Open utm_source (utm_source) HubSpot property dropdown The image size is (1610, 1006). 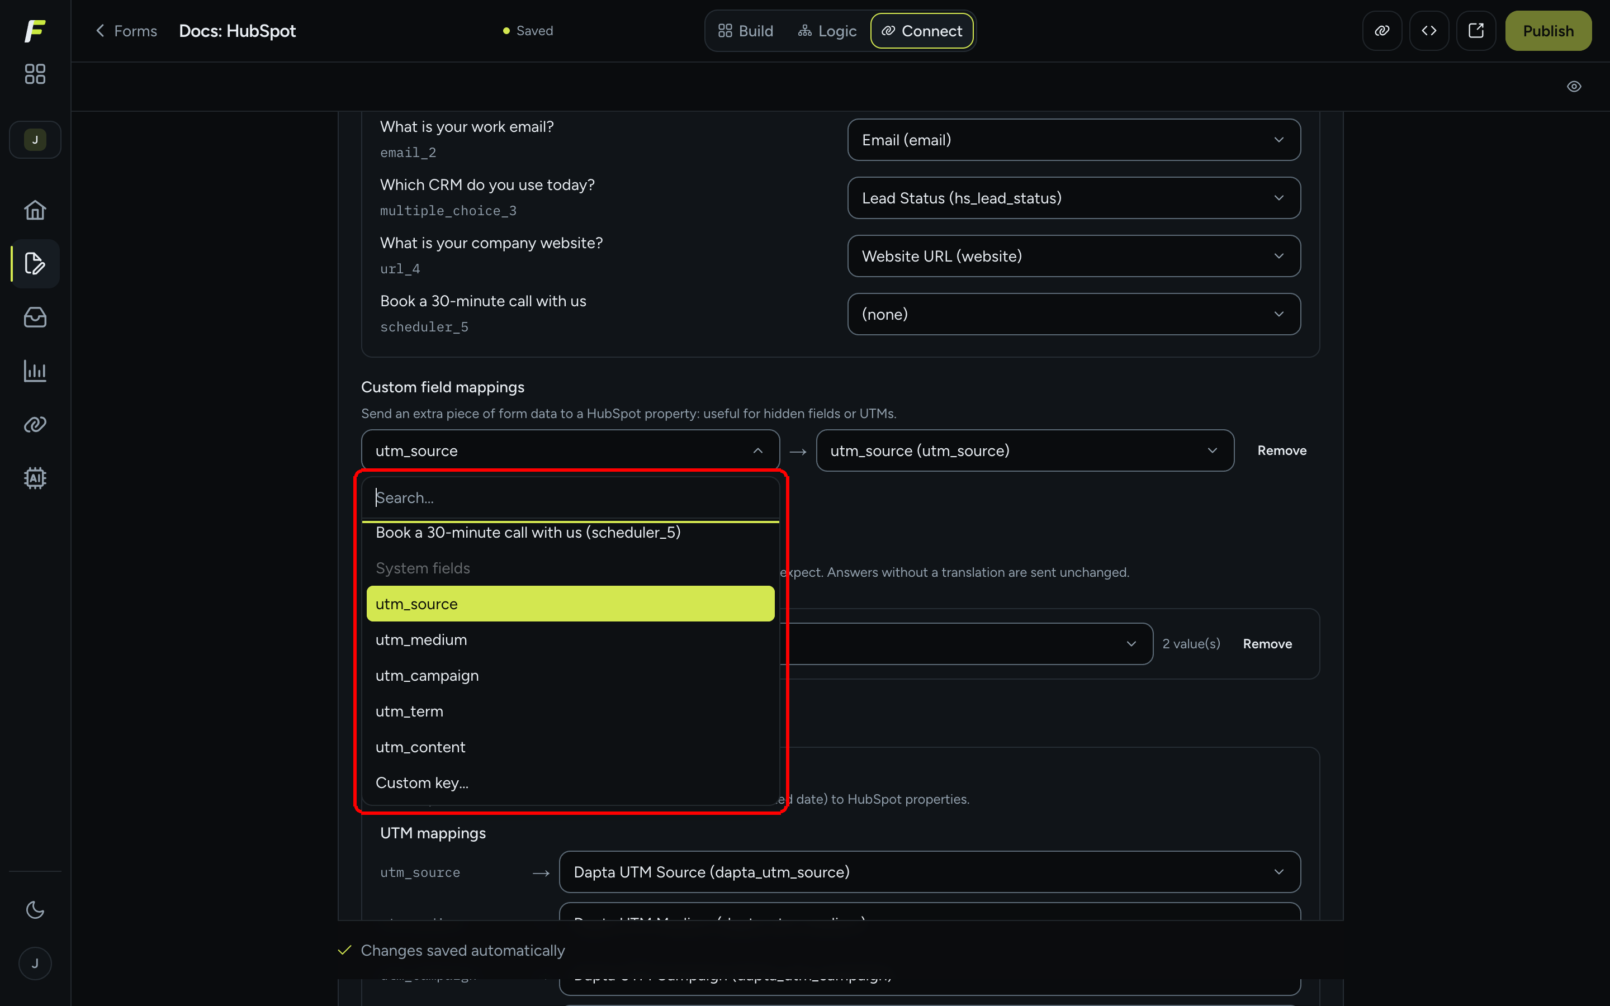click(x=1025, y=450)
